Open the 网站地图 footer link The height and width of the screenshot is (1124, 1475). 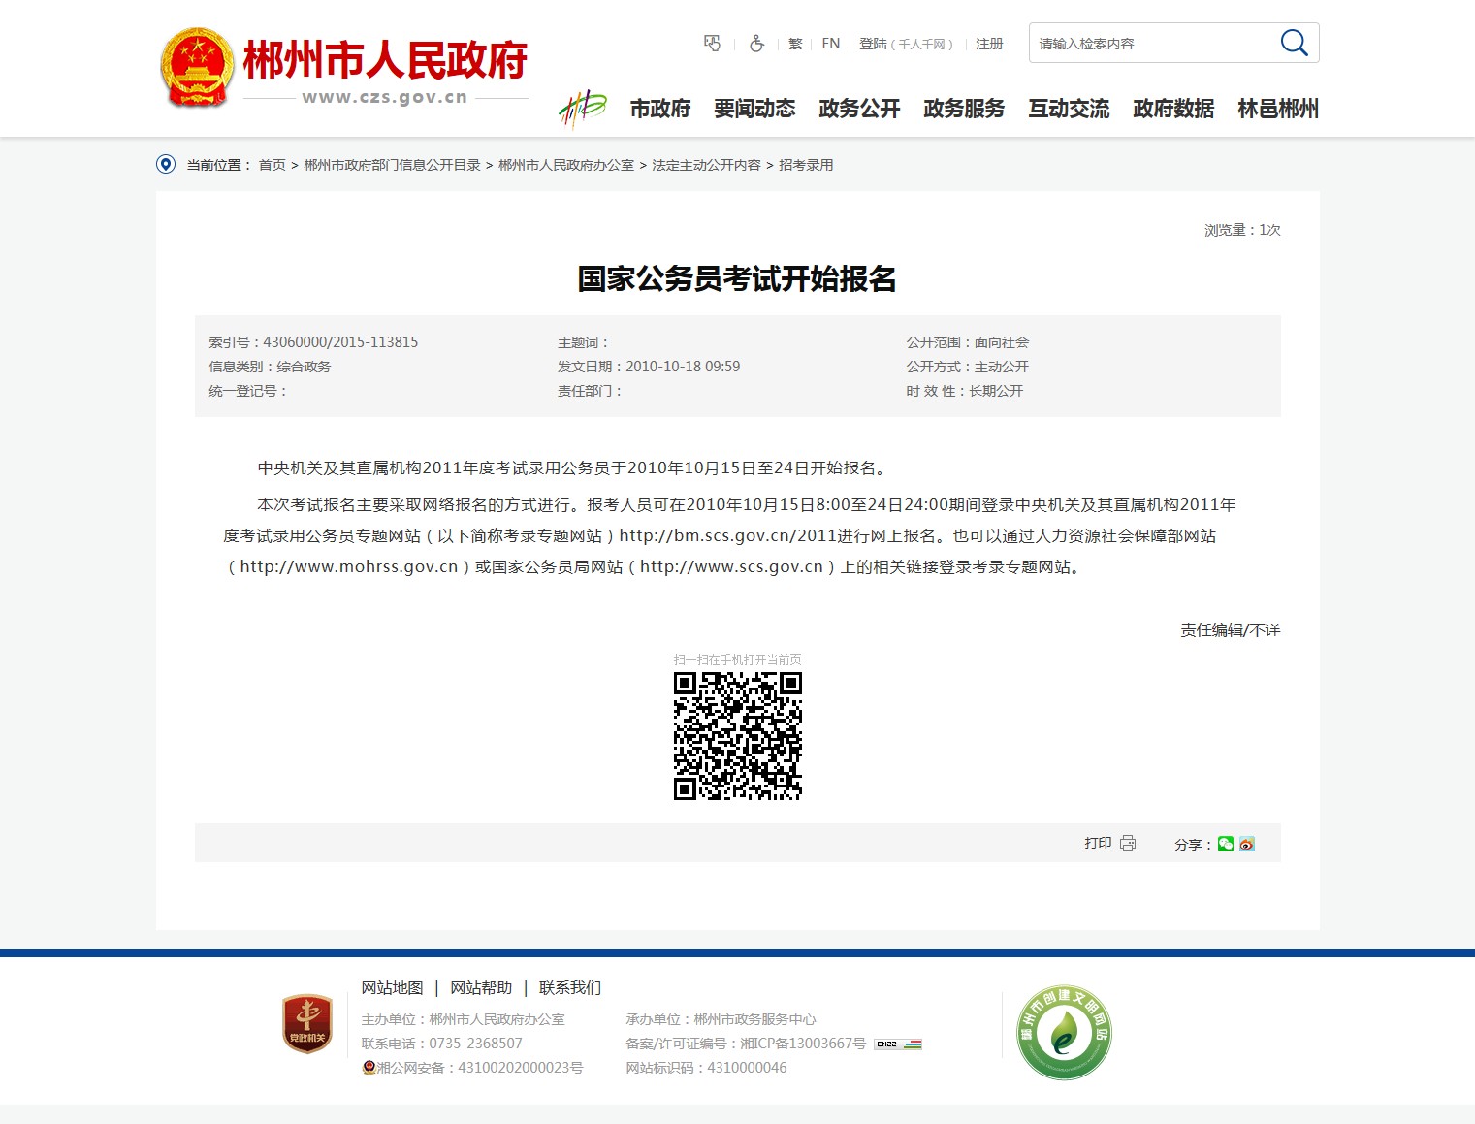(x=392, y=987)
